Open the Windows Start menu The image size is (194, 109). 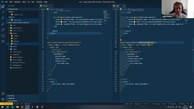tap(2, 107)
